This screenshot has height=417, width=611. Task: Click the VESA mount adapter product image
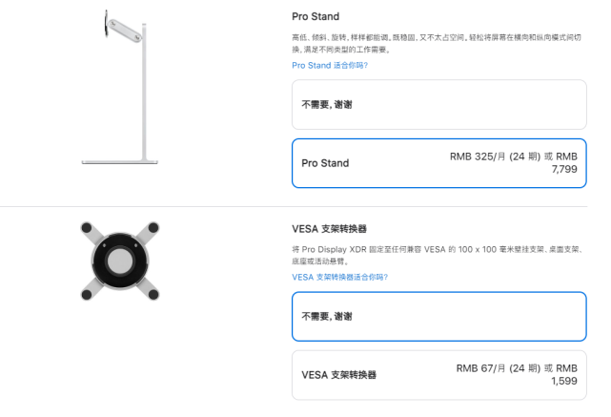pyautogui.click(x=120, y=261)
